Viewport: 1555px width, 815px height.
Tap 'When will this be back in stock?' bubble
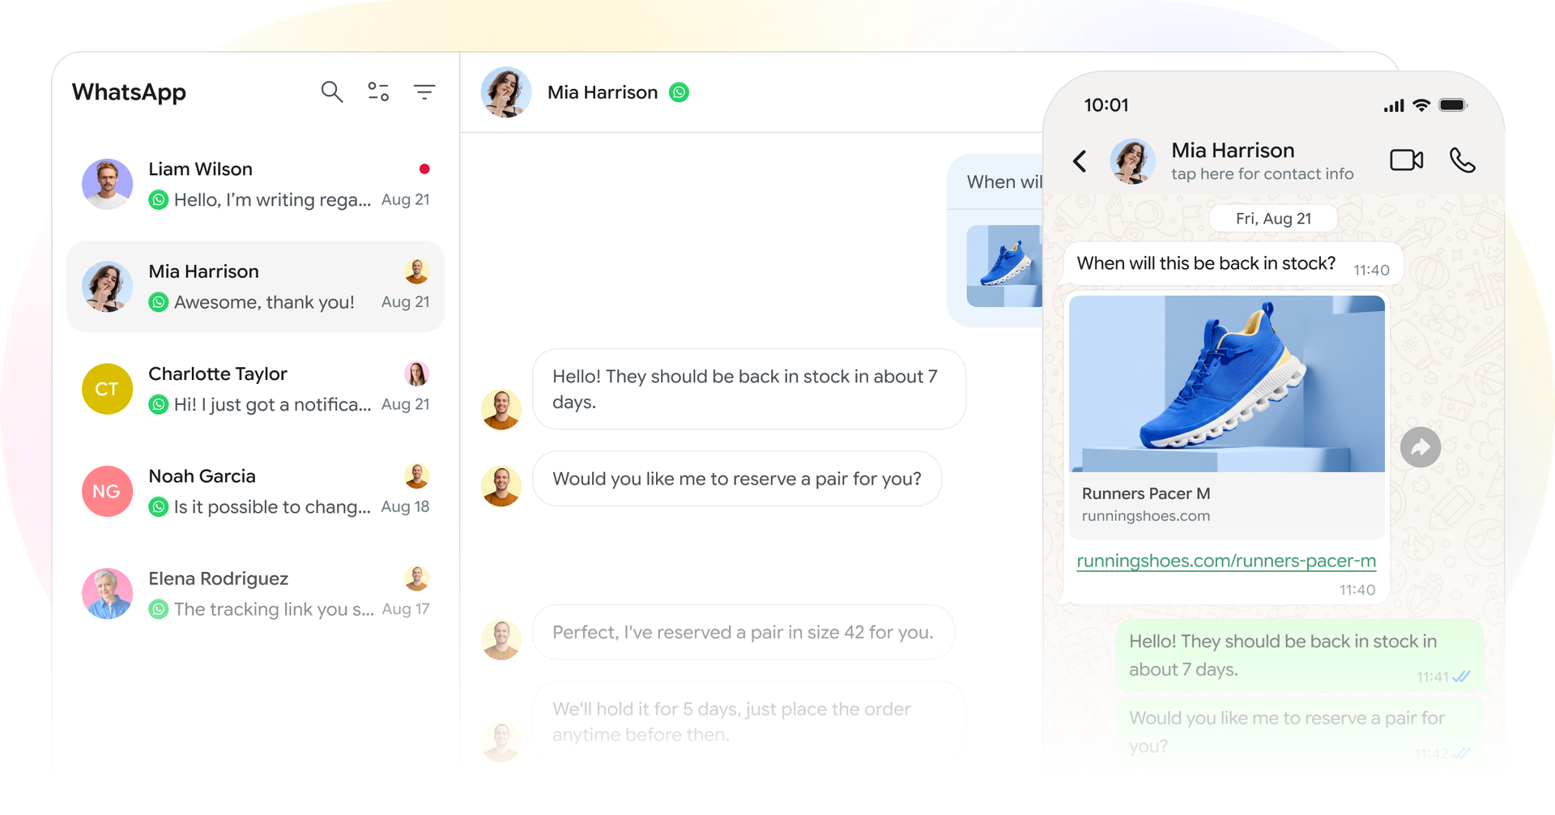click(1233, 263)
